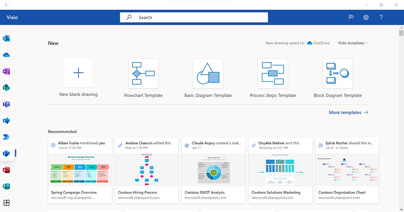Open Contoso SWOT Analysis preview thumbnail
This screenshot has width=404, height=212.
click(x=214, y=170)
